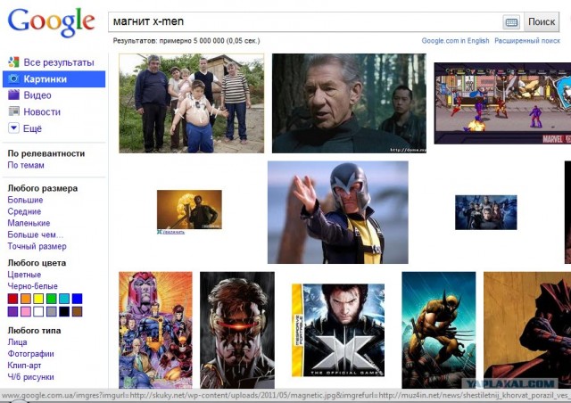Click the Google logo
The width and height of the screenshot is (571, 403).
pyautogui.click(x=52, y=21)
